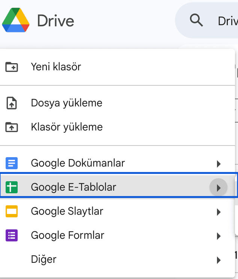
Task: Expand the Google Slaytlar submenu arrow
Action: coord(218,212)
